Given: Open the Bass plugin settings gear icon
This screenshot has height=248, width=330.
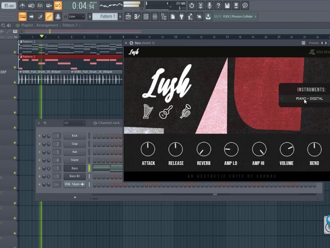Looking at the screenshot, I should coord(131,43).
